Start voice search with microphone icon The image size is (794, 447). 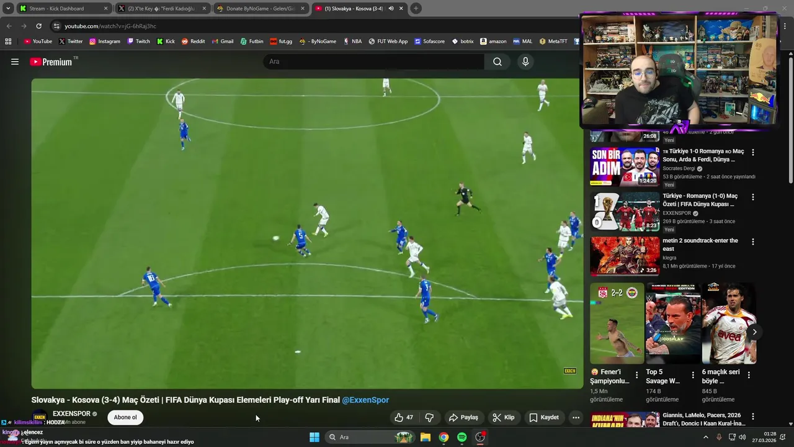pyautogui.click(x=525, y=61)
